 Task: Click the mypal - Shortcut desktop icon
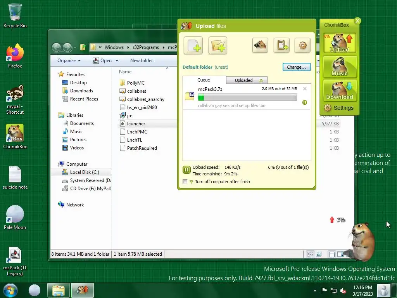[x=15, y=99]
